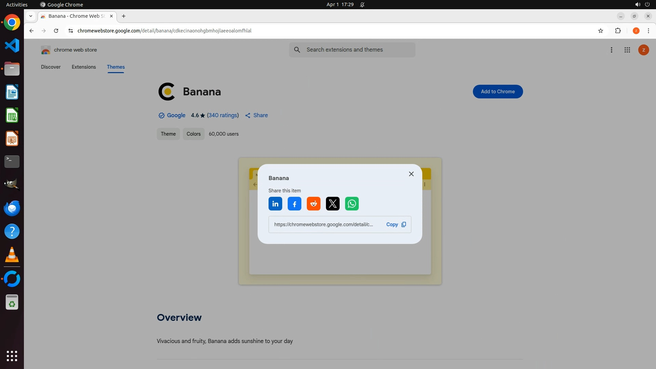The image size is (656, 369).
Task: Share via LinkedIn icon
Action: point(275,204)
